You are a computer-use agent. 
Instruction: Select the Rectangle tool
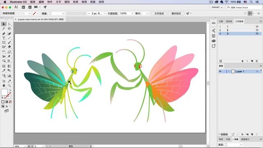coord(4,43)
